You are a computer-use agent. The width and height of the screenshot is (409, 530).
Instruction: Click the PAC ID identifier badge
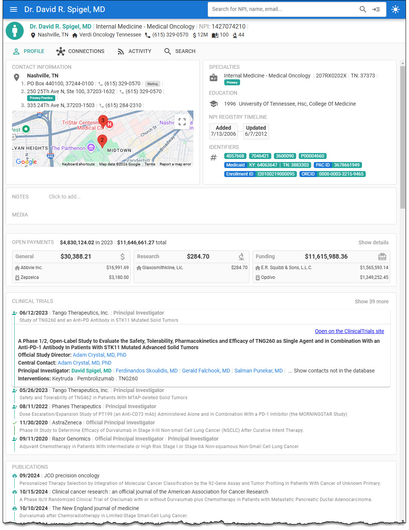pyautogui.click(x=338, y=165)
